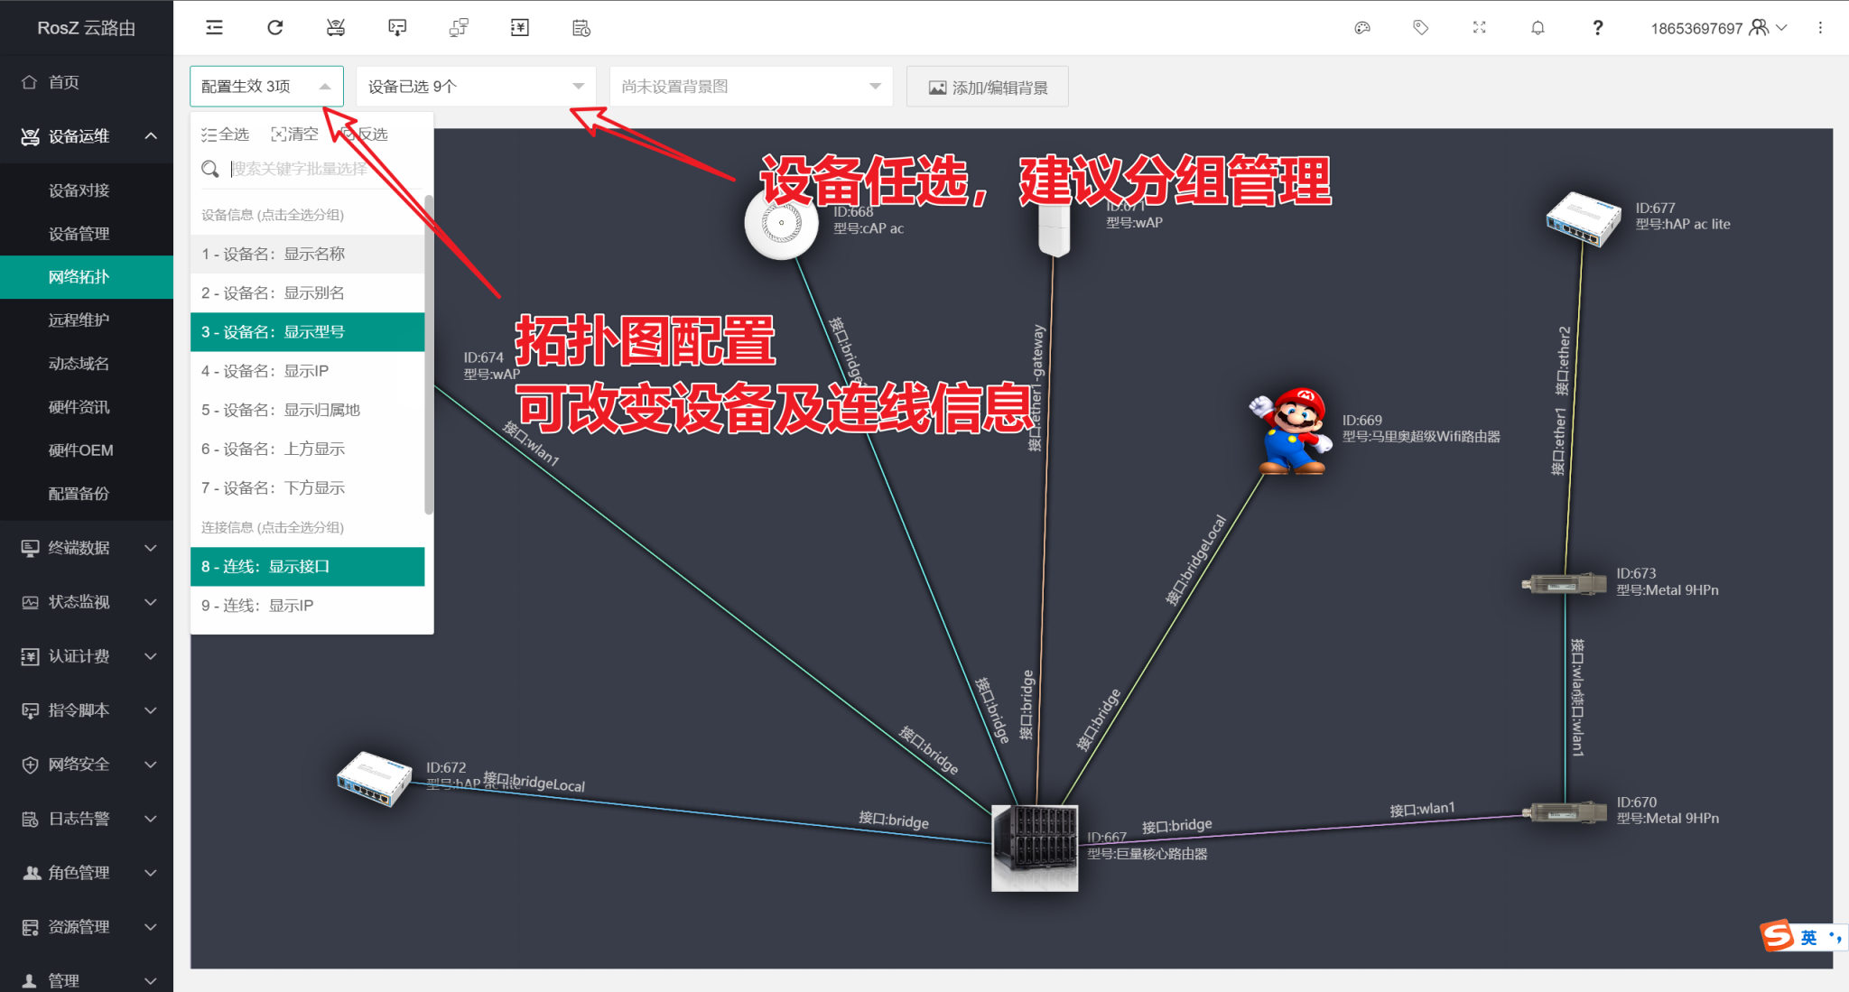Open the router device management icon
The width and height of the screenshot is (1849, 992).
336,27
